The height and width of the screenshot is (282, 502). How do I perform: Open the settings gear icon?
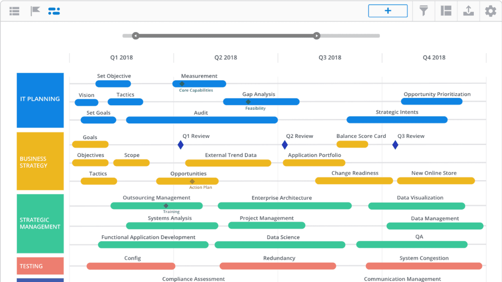coord(491,11)
